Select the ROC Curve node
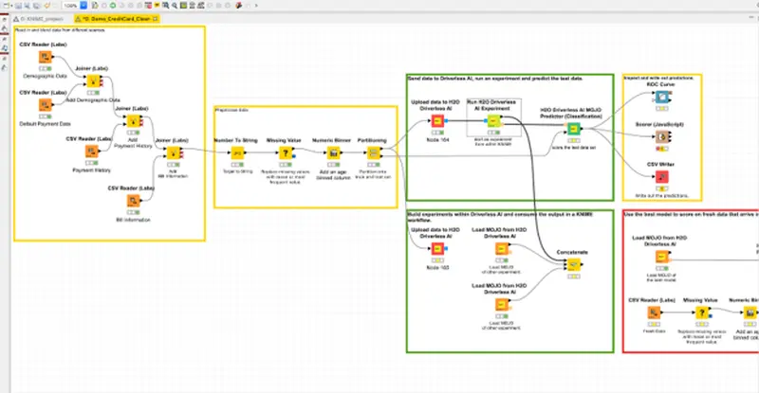The width and height of the screenshot is (759, 393). [x=662, y=97]
